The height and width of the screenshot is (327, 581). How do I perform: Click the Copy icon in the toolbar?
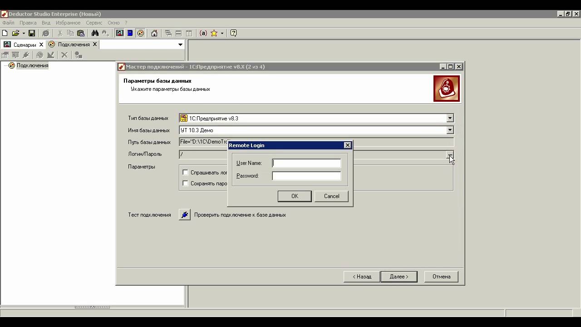pos(70,33)
